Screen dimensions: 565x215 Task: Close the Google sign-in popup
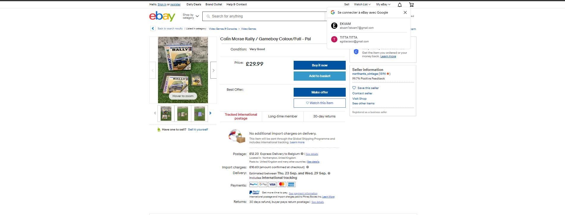(x=405, y=12)
